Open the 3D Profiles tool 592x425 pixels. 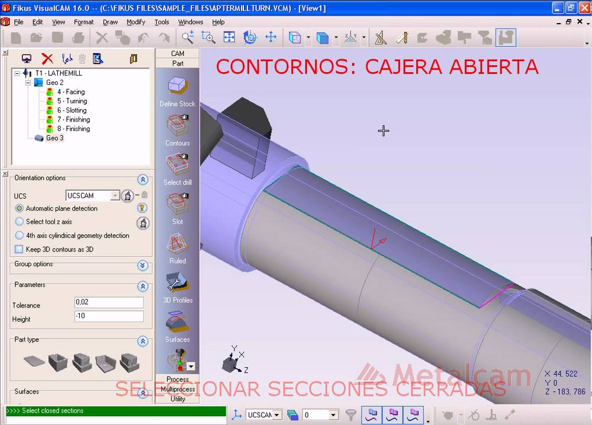click(x=177, y=283)
